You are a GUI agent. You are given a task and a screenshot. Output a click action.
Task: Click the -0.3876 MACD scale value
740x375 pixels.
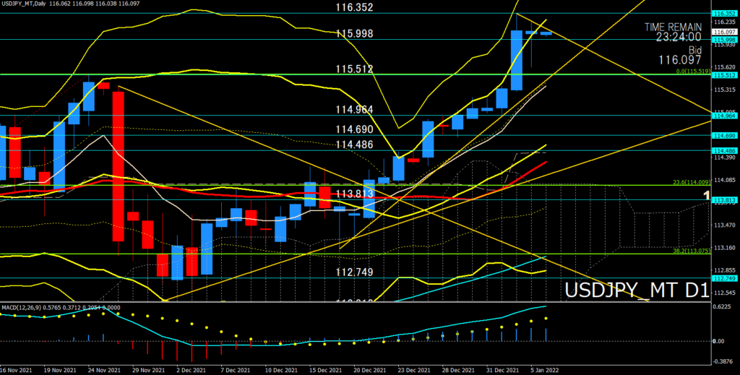(x=723, y=361)
